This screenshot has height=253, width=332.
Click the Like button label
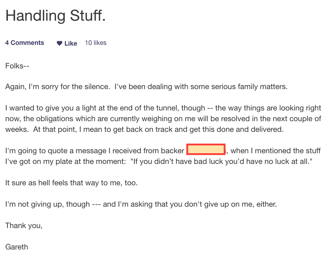click(x=71, y=43)
